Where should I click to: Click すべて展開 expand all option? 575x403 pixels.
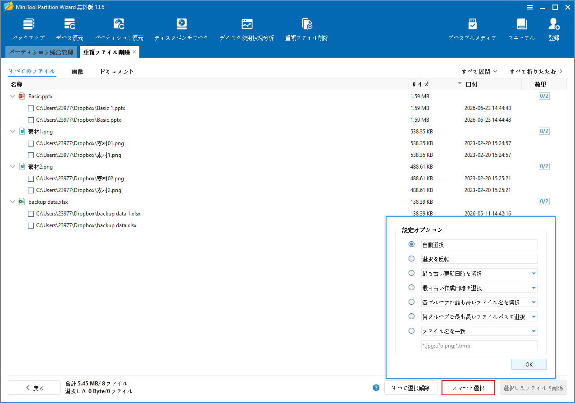click(479, 71)
